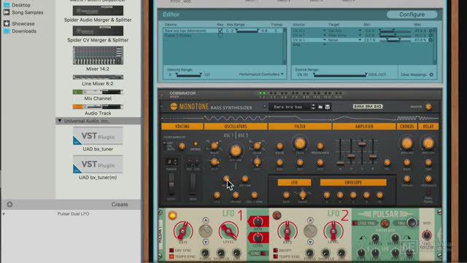Viewport: 467px width, 263px height.
Task: Click the modulation routing list scrollbar
Action: click(435, 46)
